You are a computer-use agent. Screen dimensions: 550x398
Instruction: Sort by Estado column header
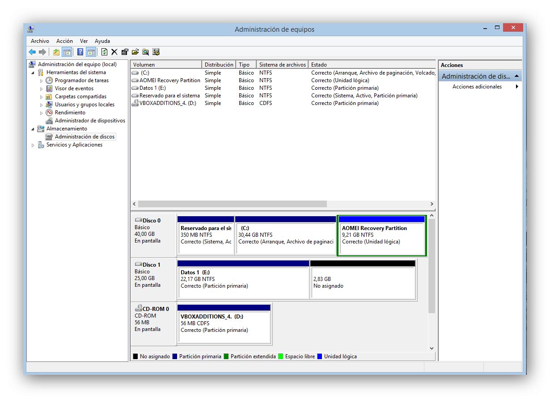pyautogui.click(x=372, y=65)
